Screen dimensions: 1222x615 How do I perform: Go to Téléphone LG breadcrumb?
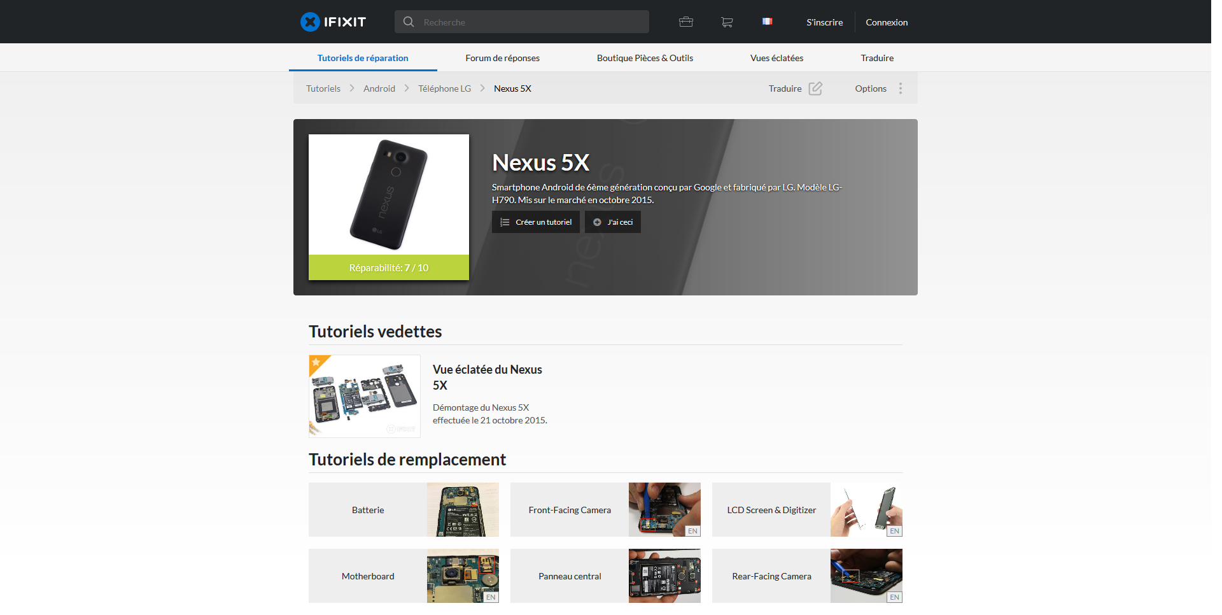(x=444, y=88)
